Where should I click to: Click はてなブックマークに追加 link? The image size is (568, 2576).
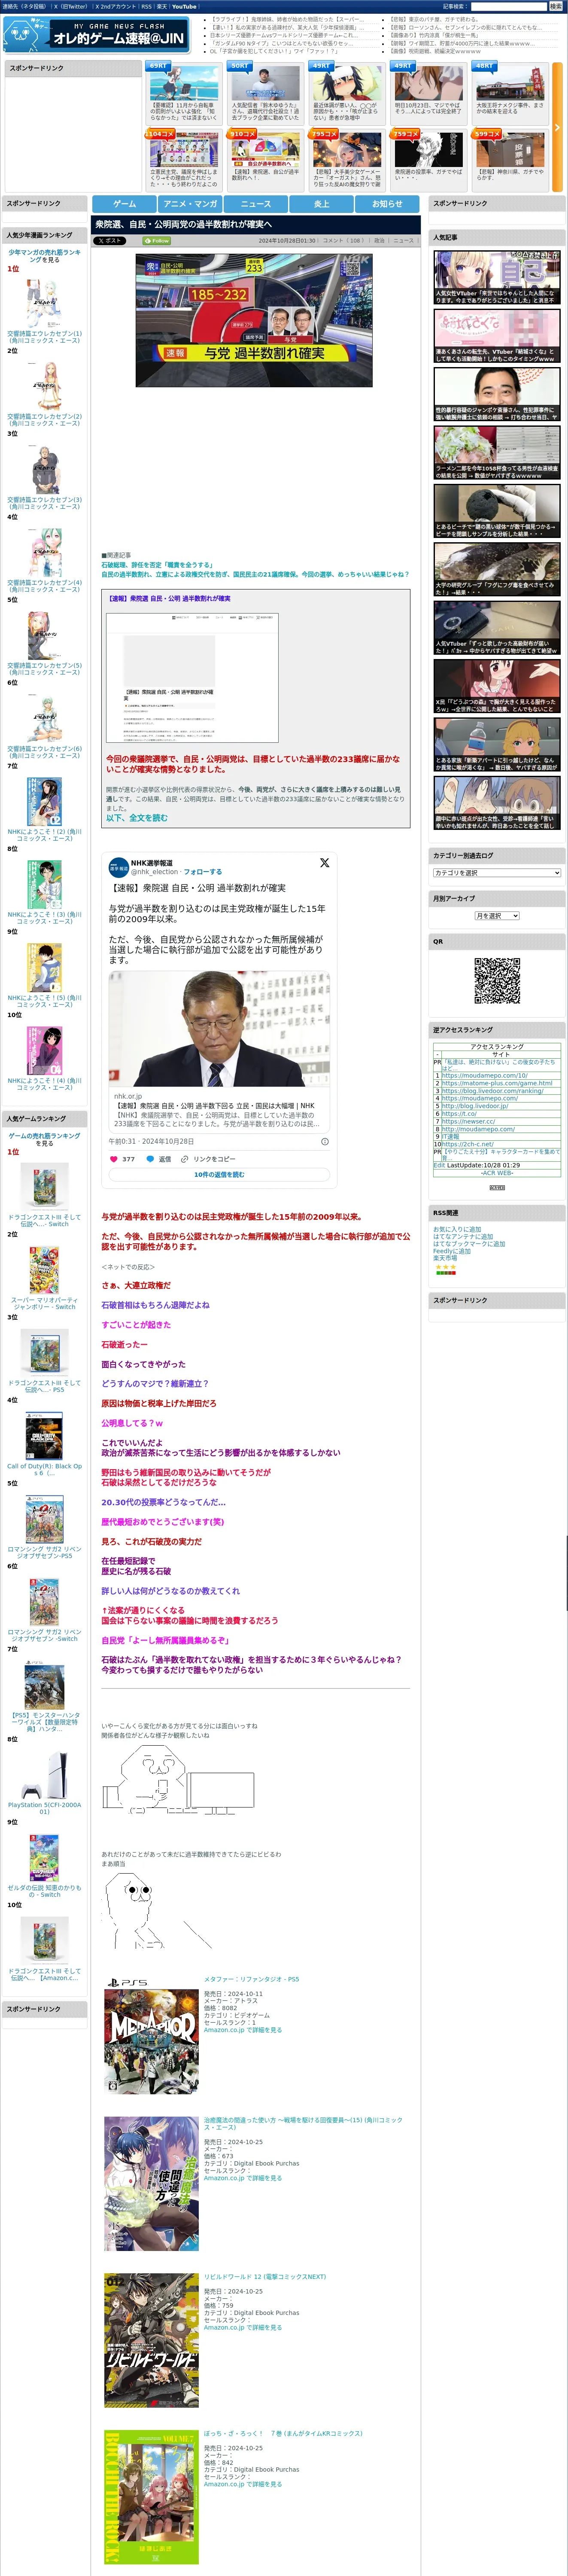(x=469, y=1244)
